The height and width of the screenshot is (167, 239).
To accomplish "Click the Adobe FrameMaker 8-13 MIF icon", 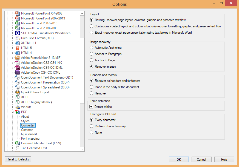I will click(18, 58).
